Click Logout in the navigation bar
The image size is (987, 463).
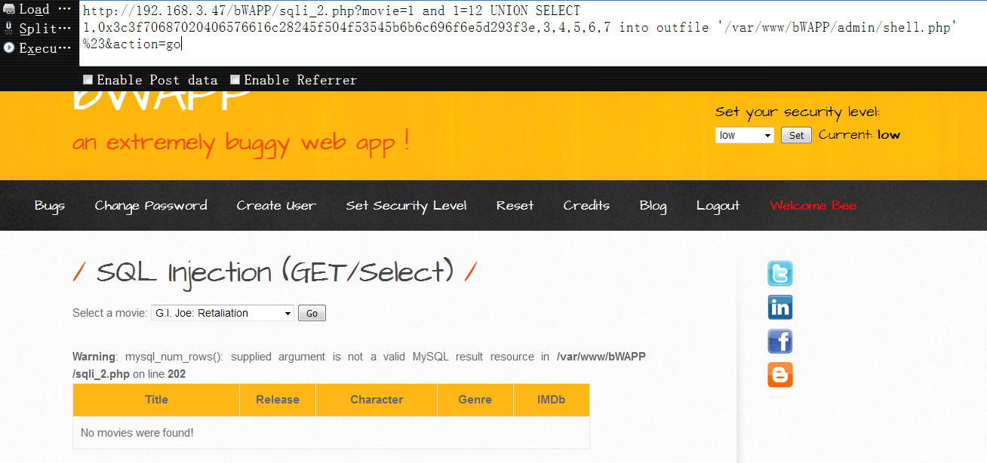coord(718,205)
